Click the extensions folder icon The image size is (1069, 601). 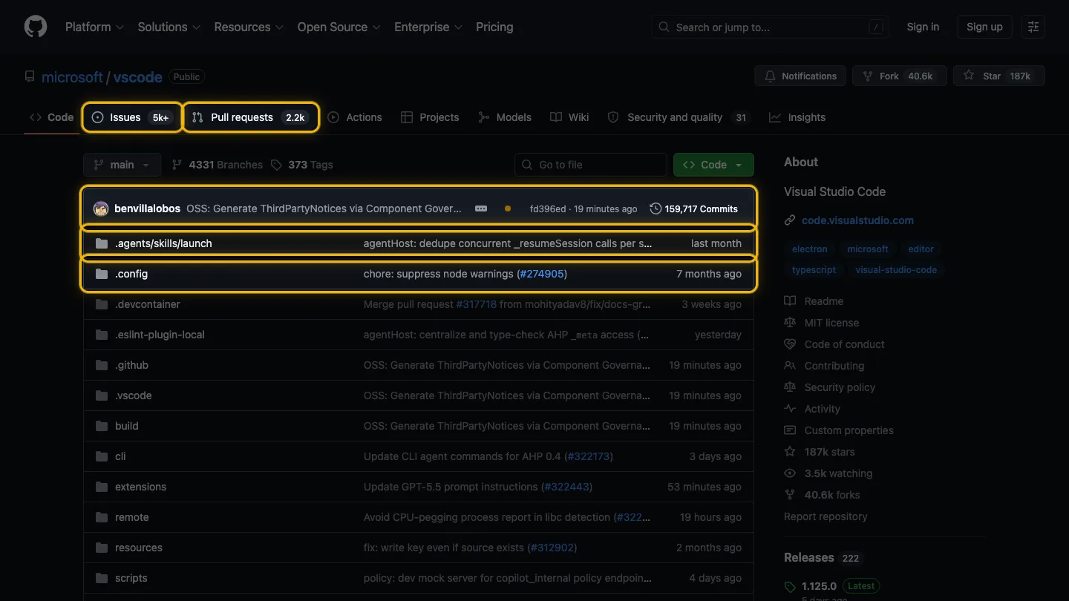click(x=102, y=487)
